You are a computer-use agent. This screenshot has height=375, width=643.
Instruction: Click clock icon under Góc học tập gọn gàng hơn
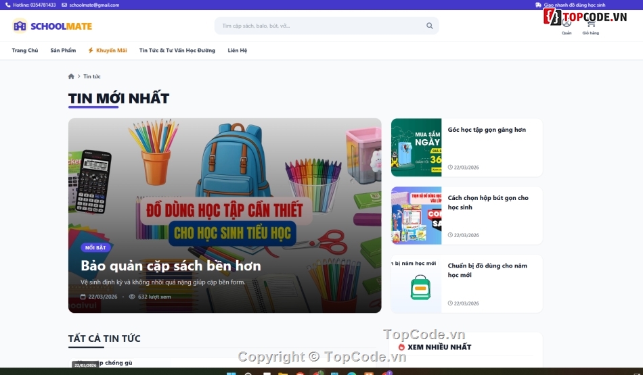click(450, 168)
